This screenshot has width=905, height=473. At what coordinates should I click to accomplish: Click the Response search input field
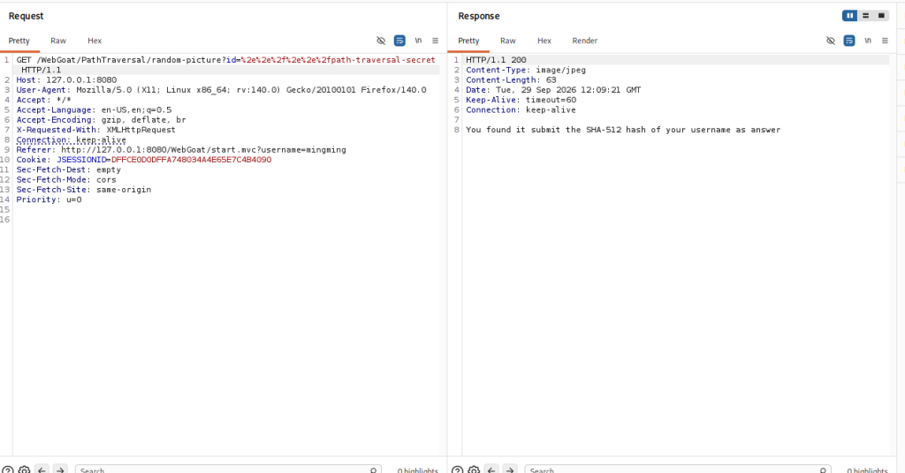(x=678, y=470)
